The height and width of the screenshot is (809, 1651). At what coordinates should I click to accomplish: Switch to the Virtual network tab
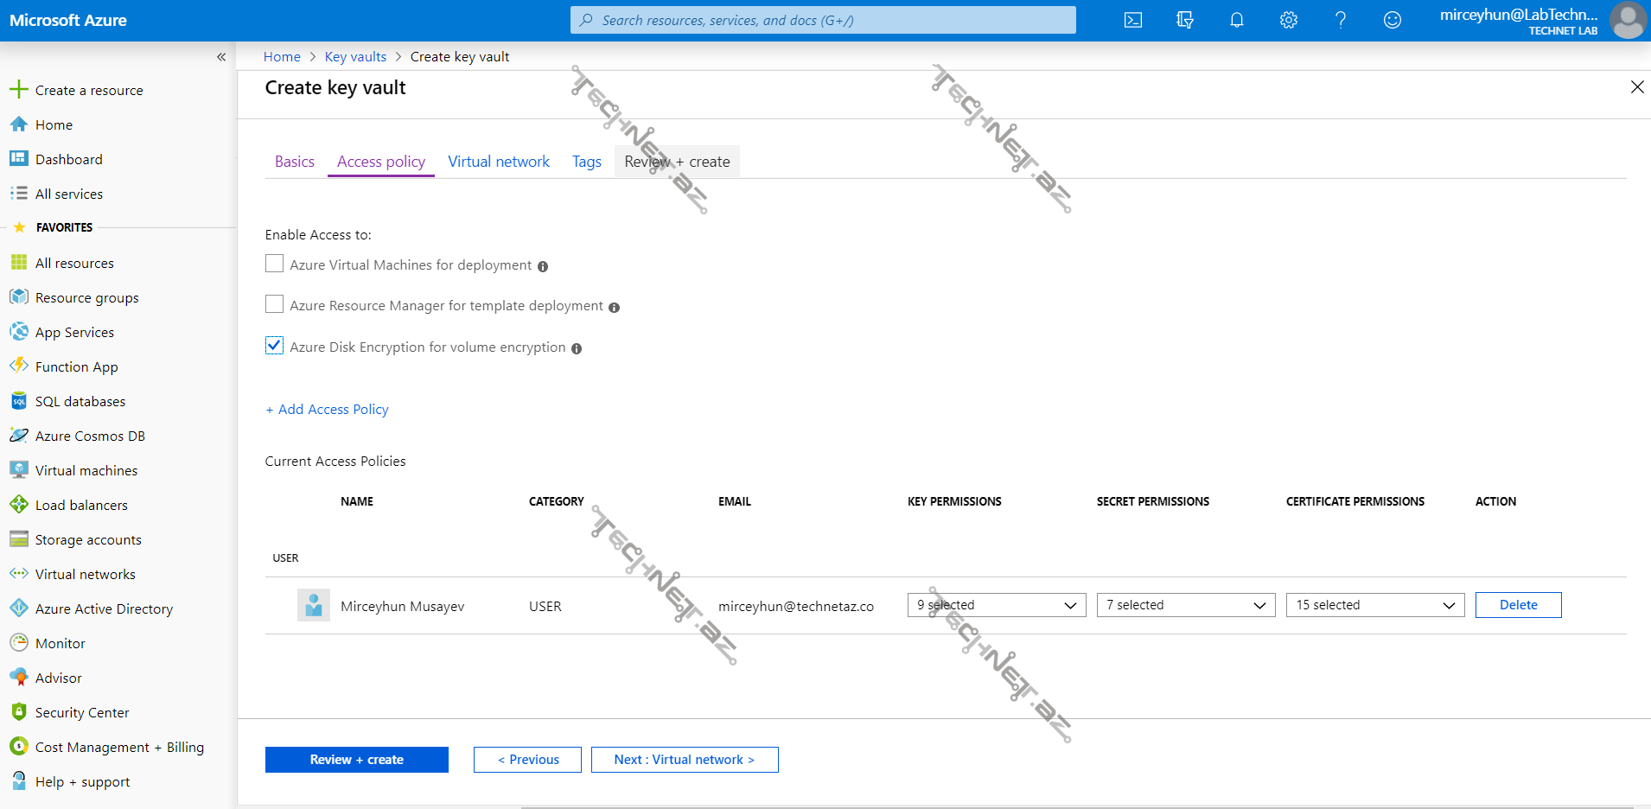(x=498, y=162)
